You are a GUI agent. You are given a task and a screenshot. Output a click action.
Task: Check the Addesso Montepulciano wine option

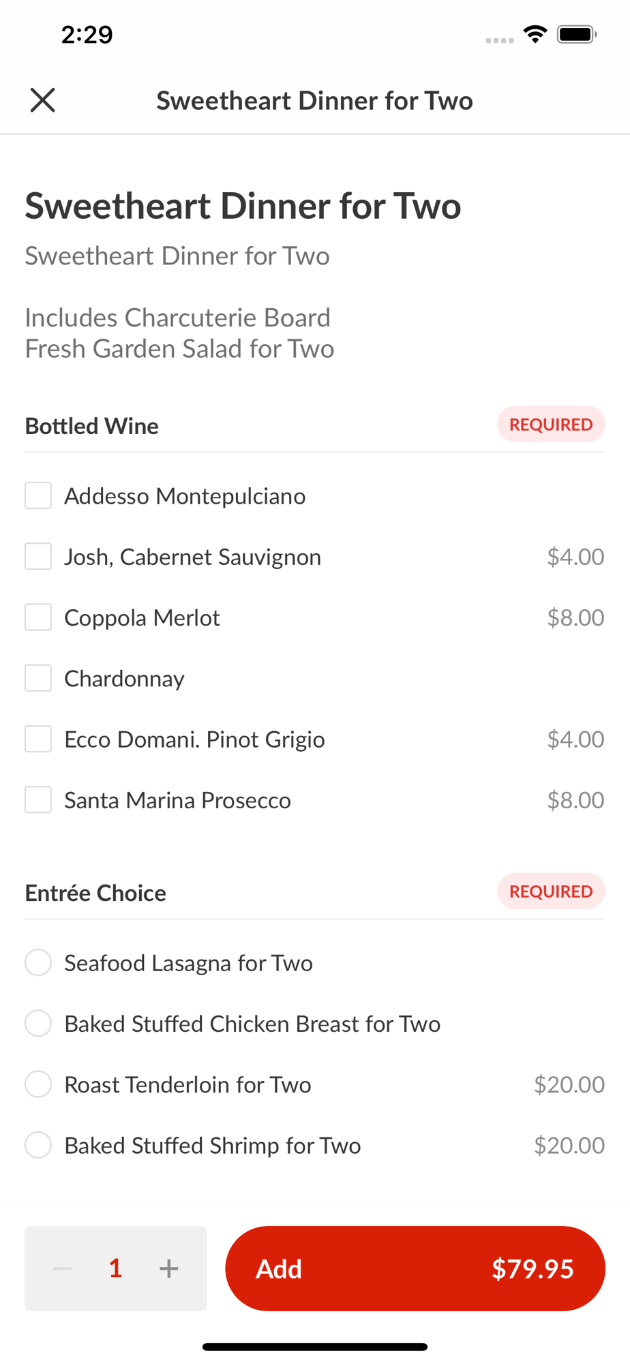pos(38,495)
